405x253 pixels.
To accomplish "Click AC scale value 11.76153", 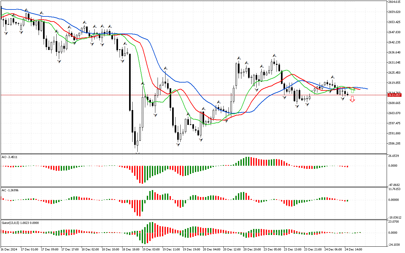I will pos(395,189).
